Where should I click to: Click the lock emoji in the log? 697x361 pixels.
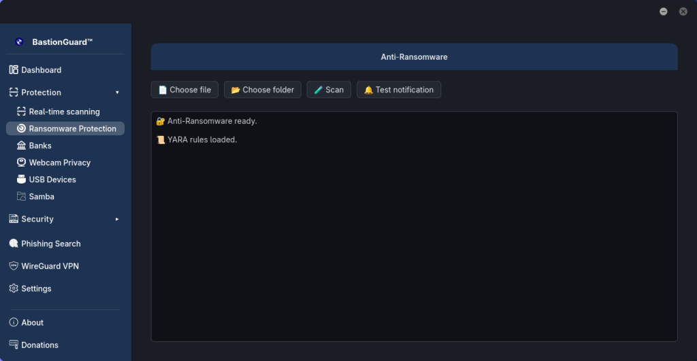click(x=161, y=121)
